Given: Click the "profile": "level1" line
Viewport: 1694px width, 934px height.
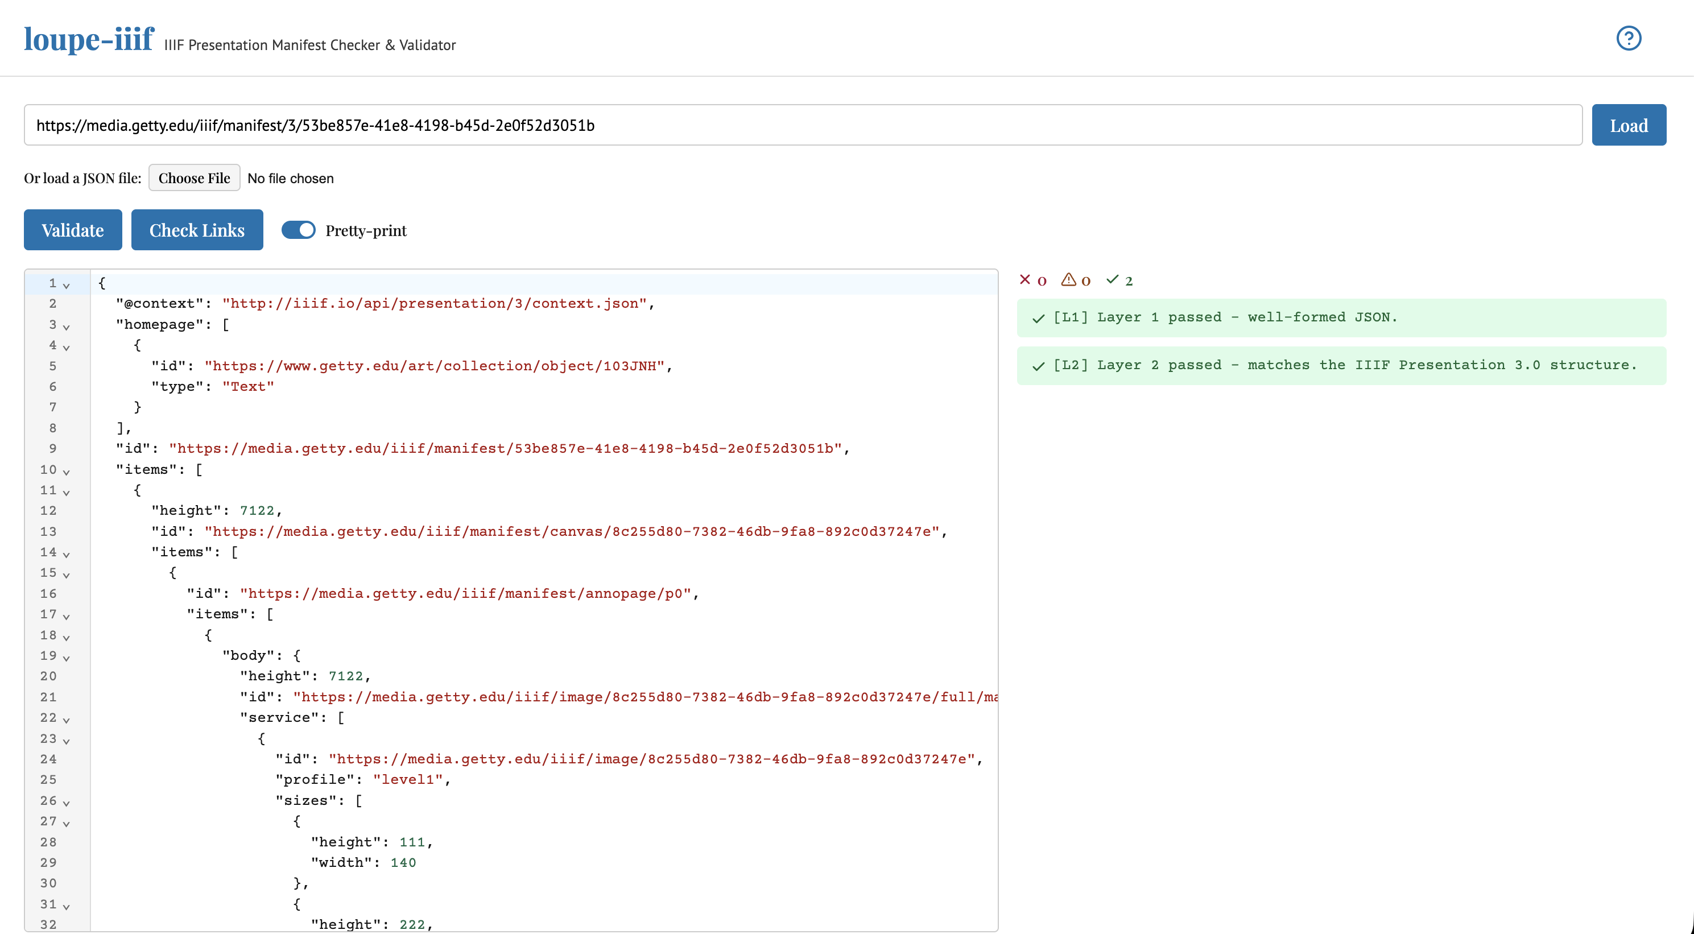Looking at the screenshot, I should pyautogui.click(x=363, y=779).
